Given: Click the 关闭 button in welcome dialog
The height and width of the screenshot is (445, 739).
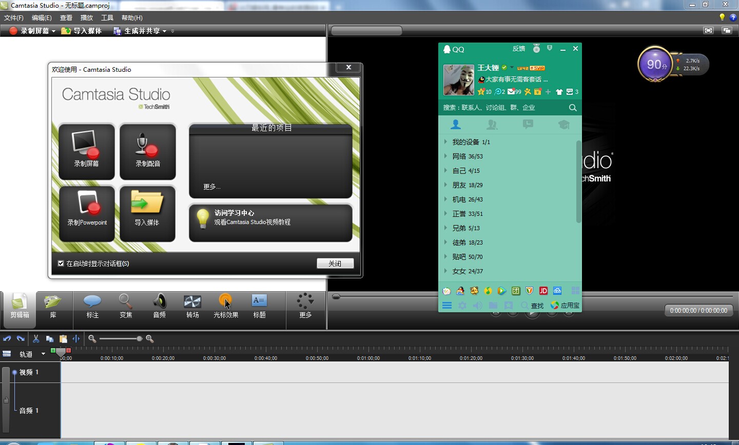Looking at the screenshot, I should (335, 264).
